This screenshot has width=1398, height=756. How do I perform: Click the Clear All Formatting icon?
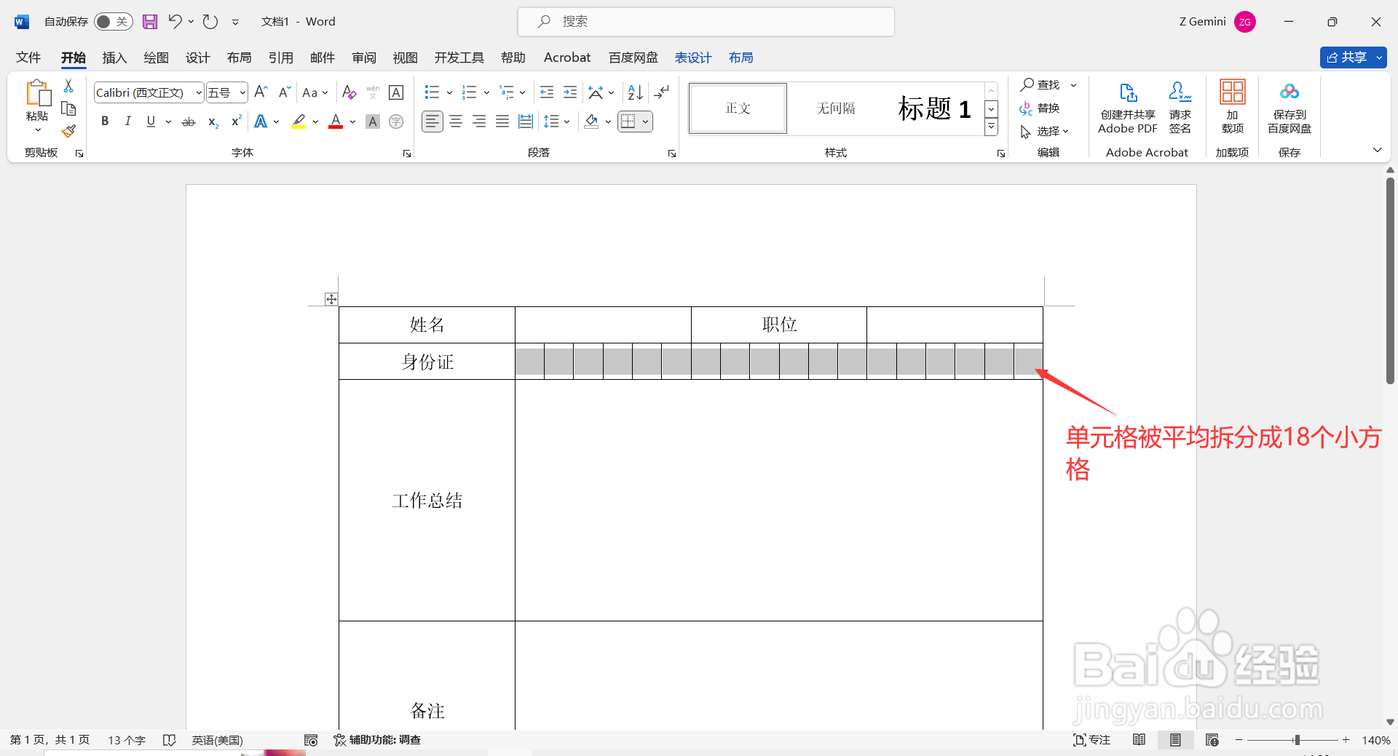[349, 92]
